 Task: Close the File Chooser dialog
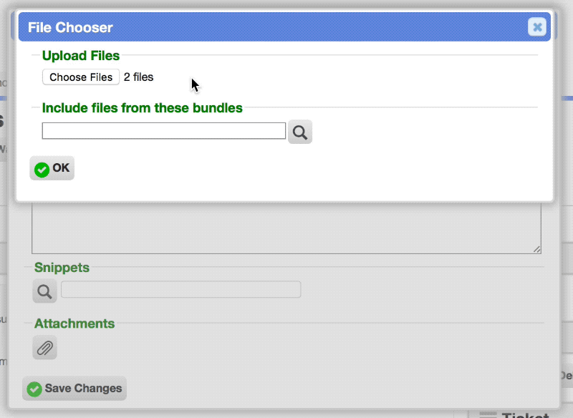coord(536,26)
